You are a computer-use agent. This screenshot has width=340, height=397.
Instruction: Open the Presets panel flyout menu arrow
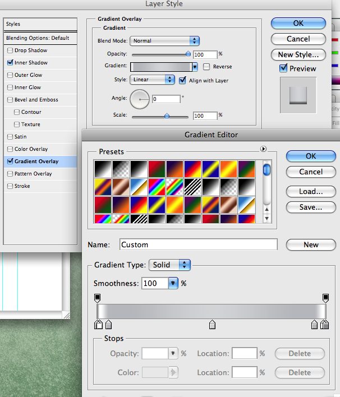(263, 149)
